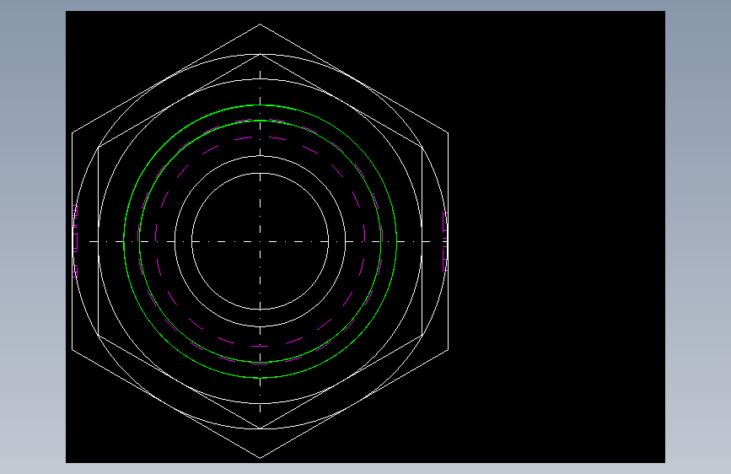Select the outer hexagon outline at its top vertex
The width and height of the screenshot is (731, 474).
click(261, 24)
